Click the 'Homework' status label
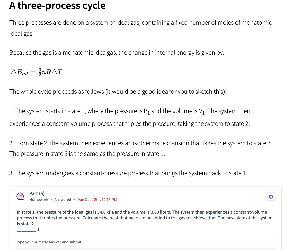Screen dimensions: 299x250 click(x=39, y=199)
